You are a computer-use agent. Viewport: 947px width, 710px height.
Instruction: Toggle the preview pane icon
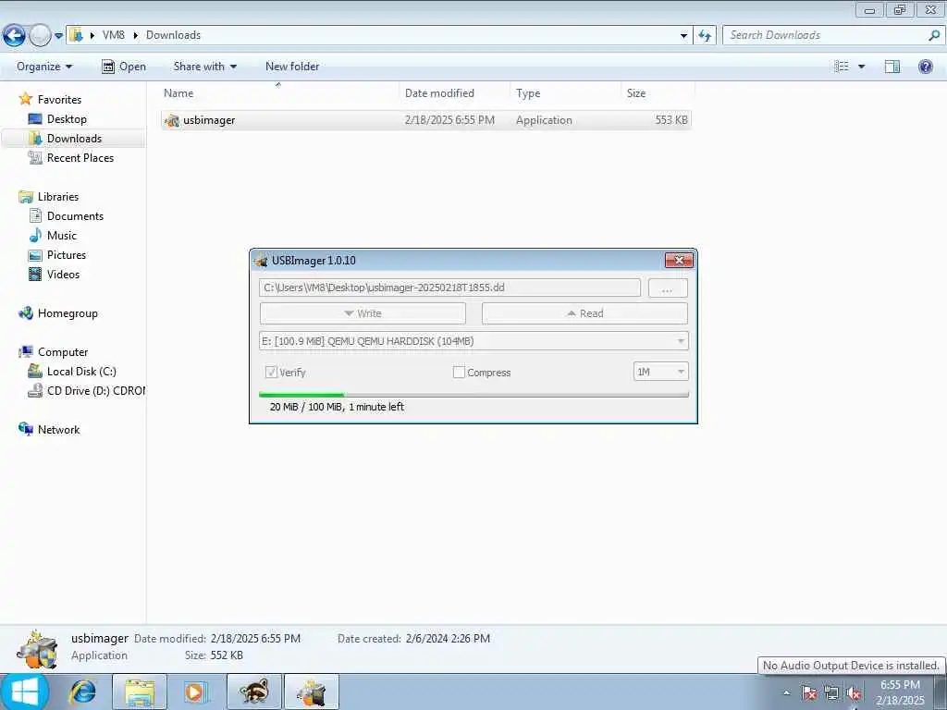coord(892,67)
